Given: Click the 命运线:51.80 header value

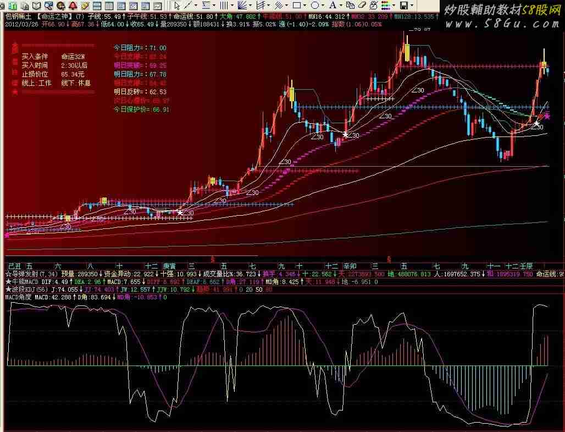Looking at the screenshot, I should pyautogui.click(x=193, y=17).
